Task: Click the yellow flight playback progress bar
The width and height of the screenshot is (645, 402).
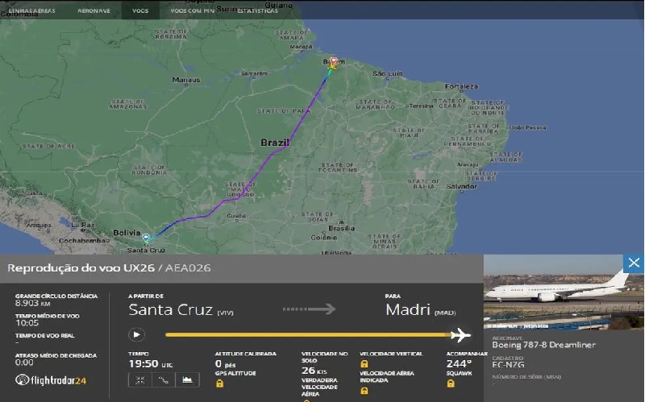Action: [306, 334]
